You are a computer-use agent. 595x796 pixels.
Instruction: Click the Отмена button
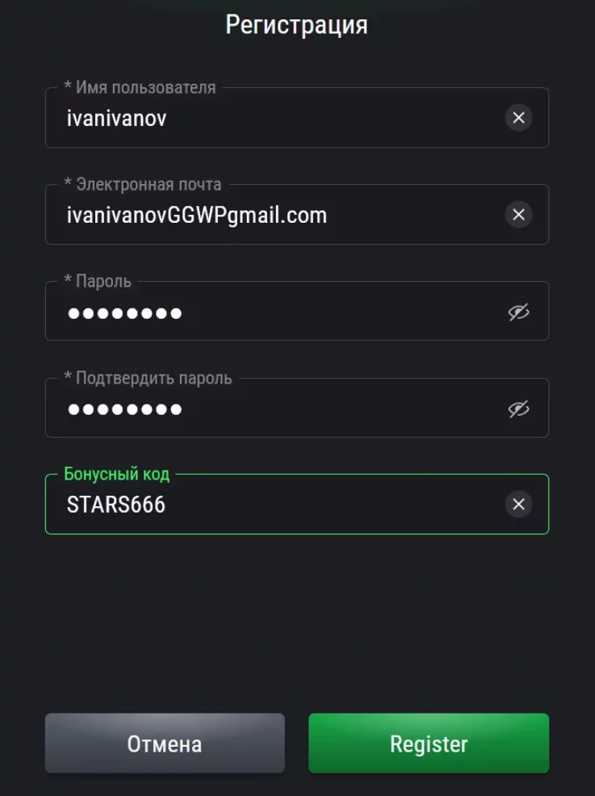(165, 743)
